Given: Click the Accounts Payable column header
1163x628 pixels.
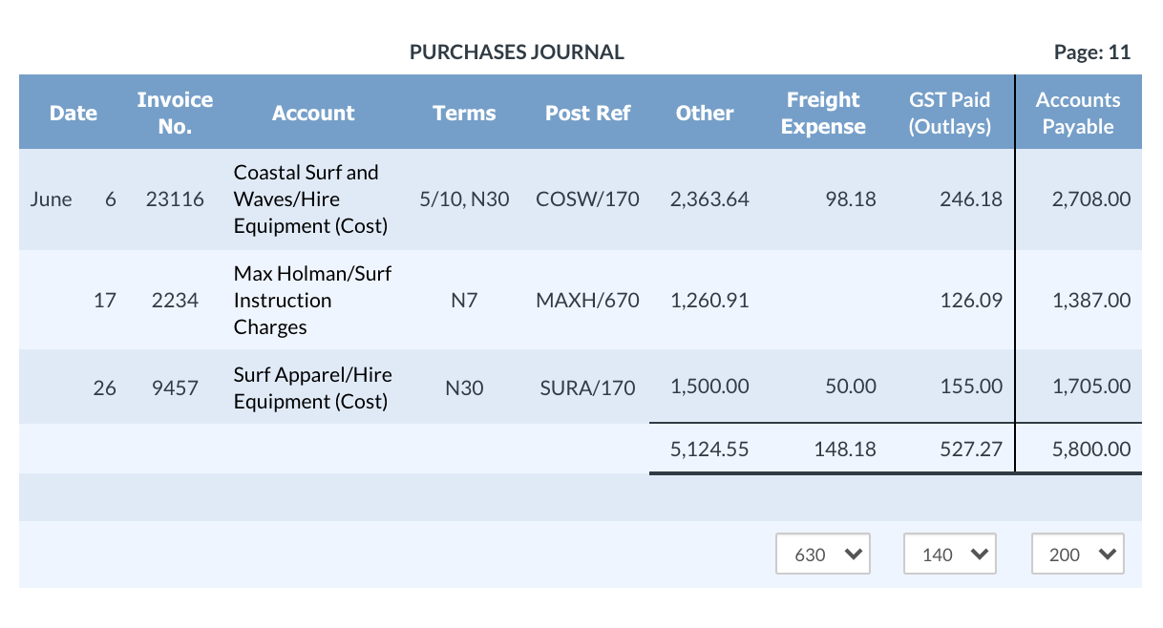Looking at the screenshot, I should (1078, 113).
